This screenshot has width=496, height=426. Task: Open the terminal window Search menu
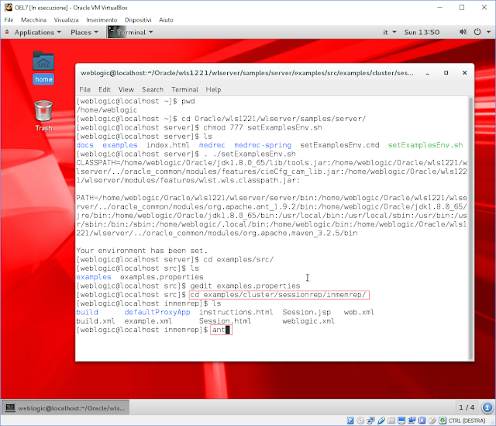(153, 90)
